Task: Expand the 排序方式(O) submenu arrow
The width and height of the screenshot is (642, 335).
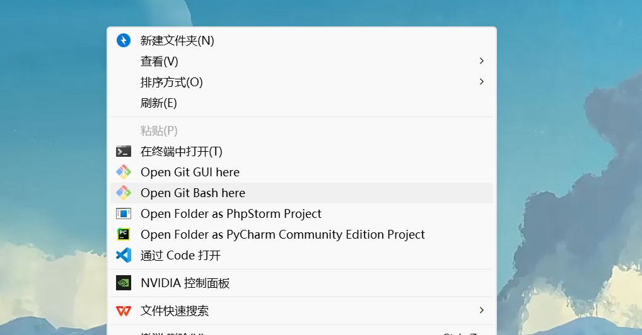Action: click(x=481, y=82)
